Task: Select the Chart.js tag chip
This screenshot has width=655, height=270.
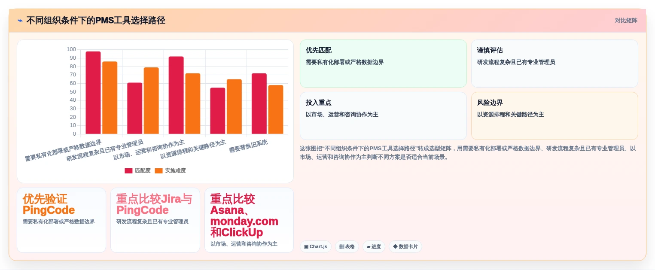Action: point(316,247)
